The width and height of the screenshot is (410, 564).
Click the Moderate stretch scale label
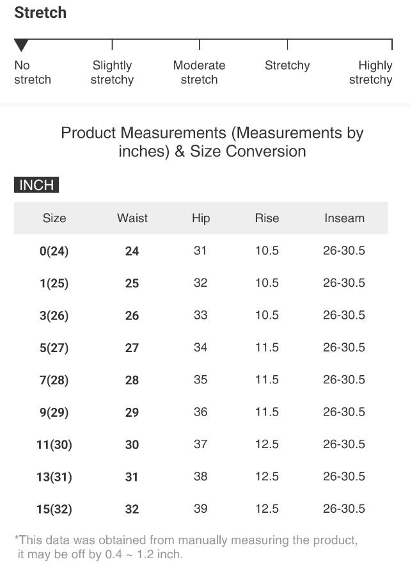[200, 72]
